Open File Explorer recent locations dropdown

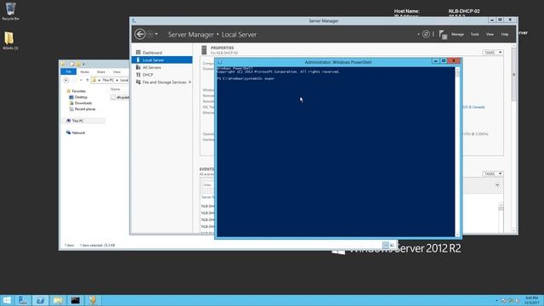click(x=82, y=80)
